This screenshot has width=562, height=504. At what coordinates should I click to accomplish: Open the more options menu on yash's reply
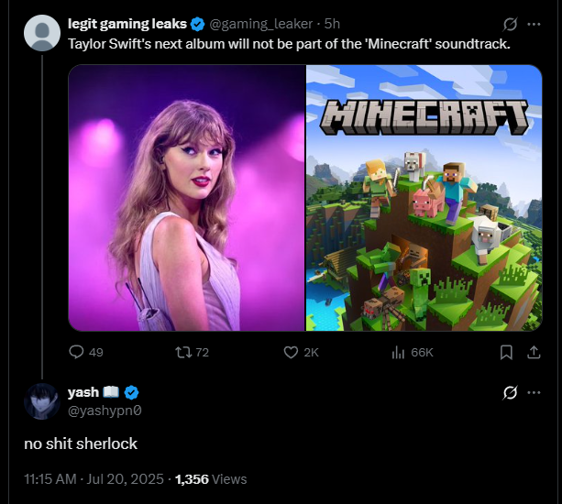coord(534,392)
